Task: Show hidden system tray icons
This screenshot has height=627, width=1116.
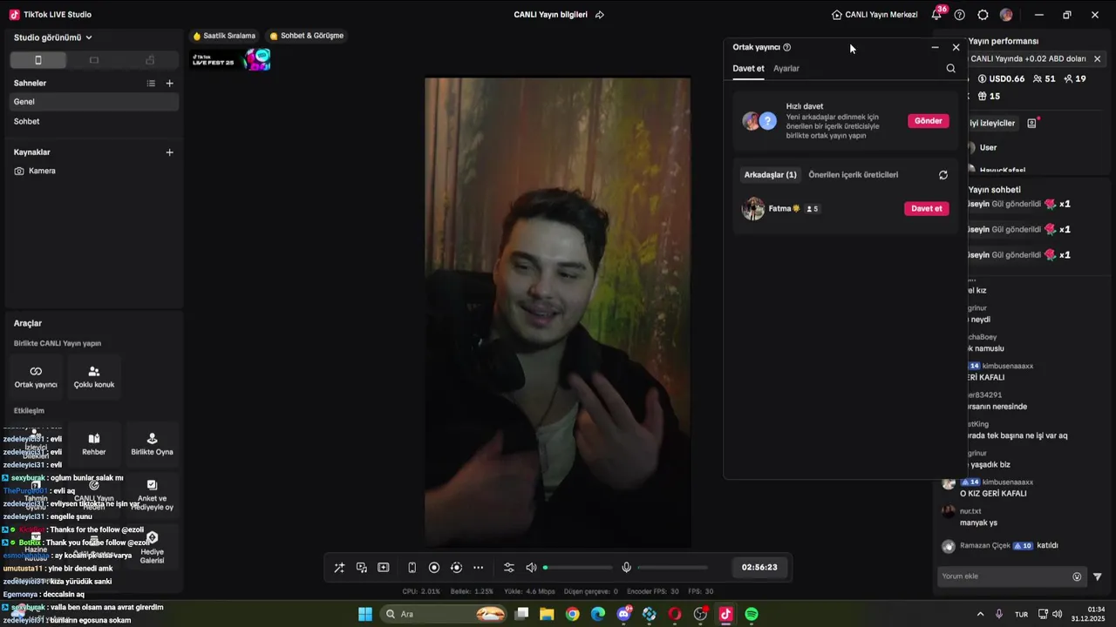Action: tap(980, 615)
